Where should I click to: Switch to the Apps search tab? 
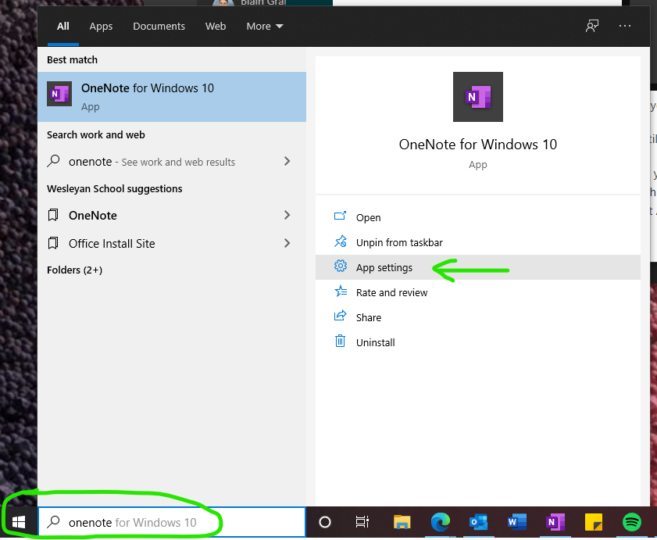(x=100, y=26)
